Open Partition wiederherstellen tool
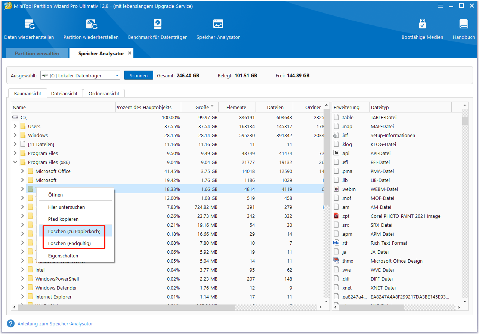Image resolution: width=479 pixels, height=334 pixels. [91, 29]
